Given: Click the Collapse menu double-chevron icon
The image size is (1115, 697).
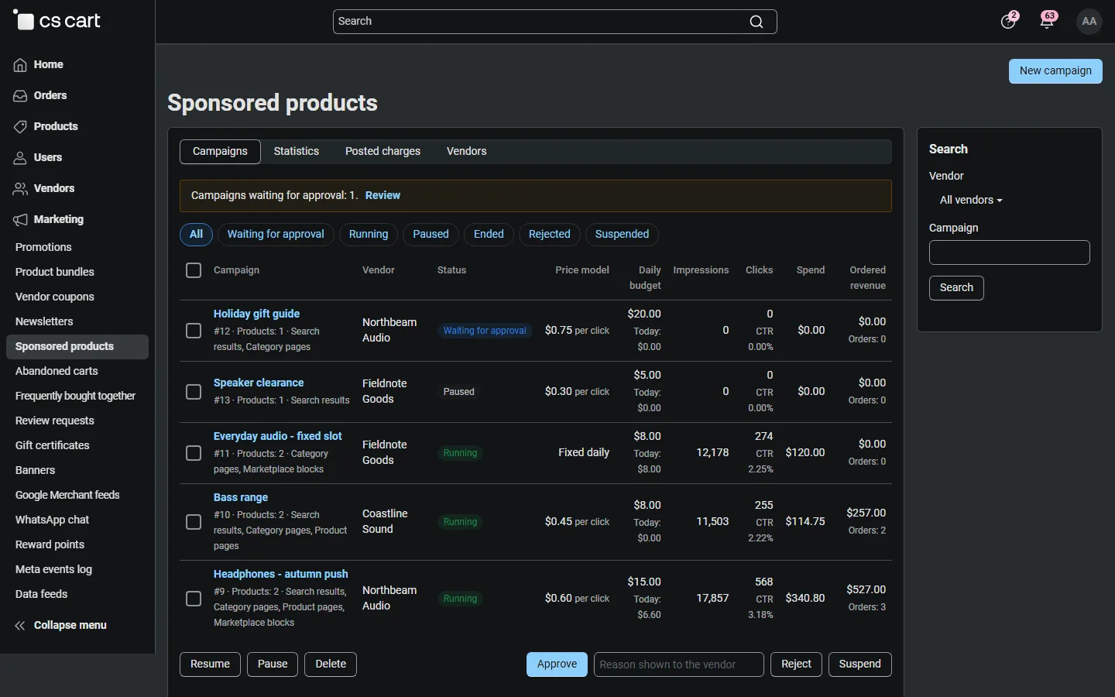Looking at the screenshot, I should pyautogui.click(x=20, y=626).
